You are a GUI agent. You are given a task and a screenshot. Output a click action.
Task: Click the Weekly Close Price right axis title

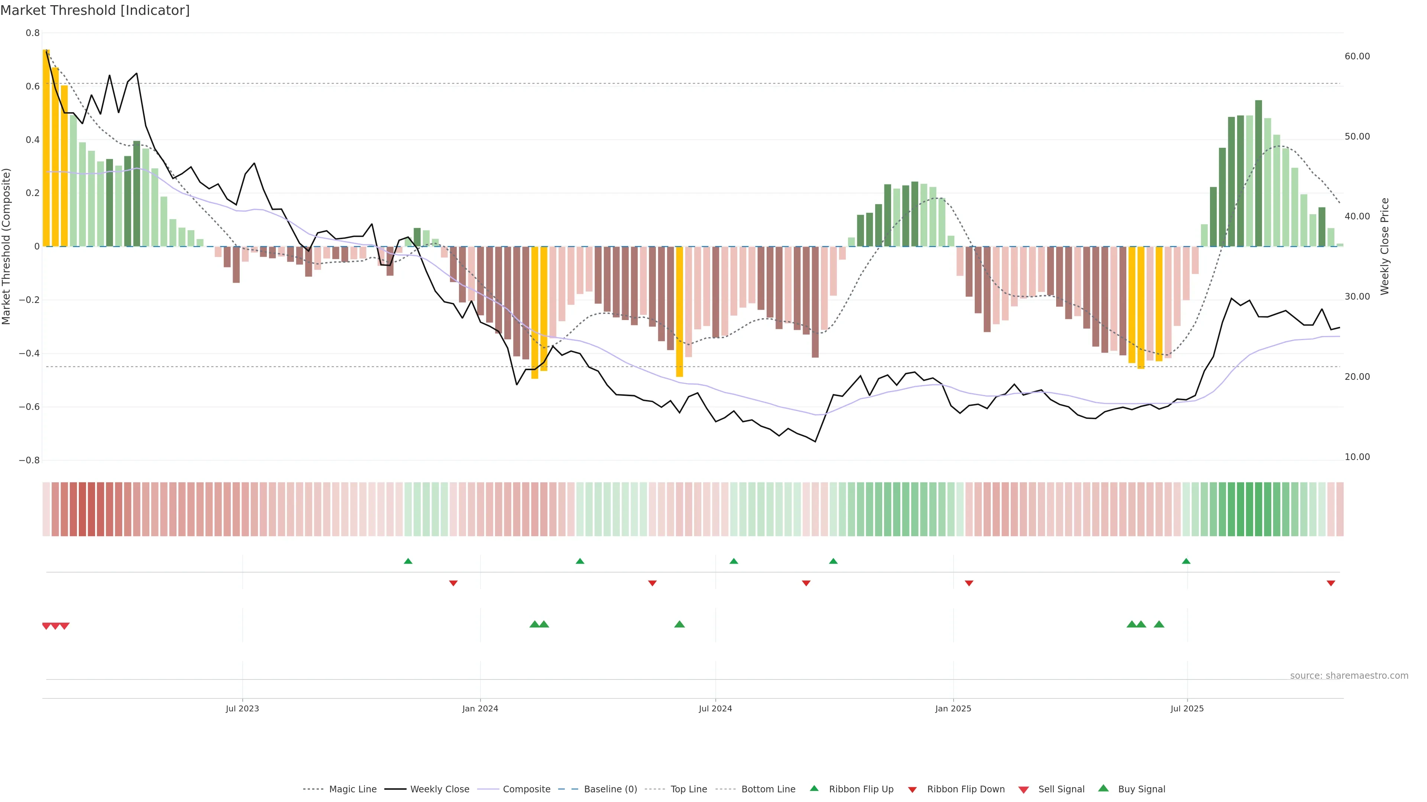(1385, 246)
